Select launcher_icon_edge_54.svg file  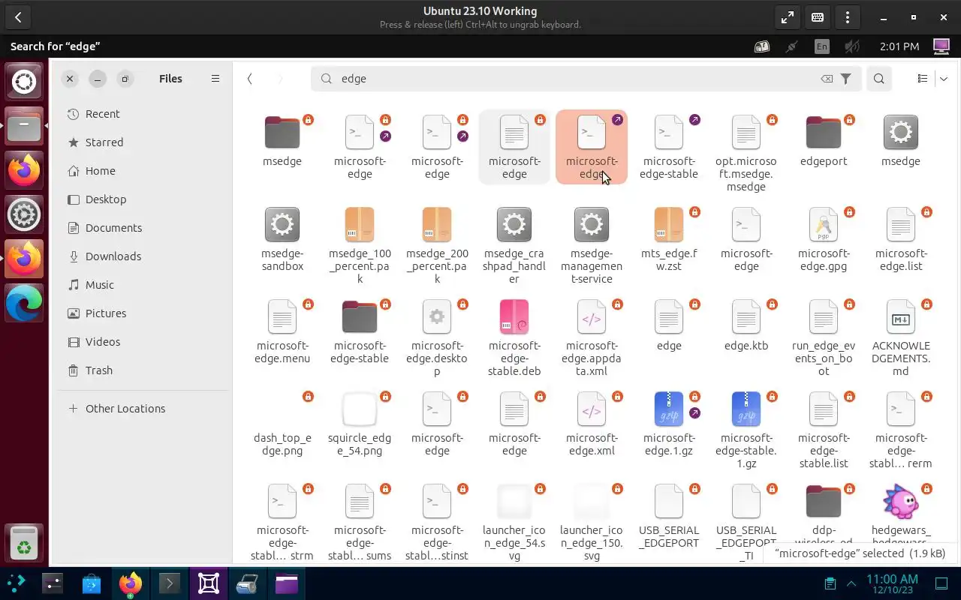(514, 502)
